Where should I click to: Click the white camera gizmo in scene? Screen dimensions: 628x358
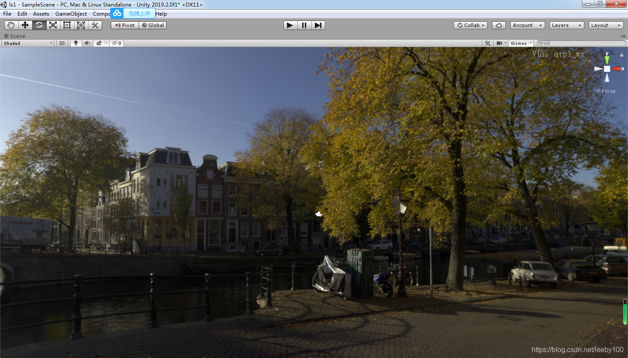tap(318, 214)
